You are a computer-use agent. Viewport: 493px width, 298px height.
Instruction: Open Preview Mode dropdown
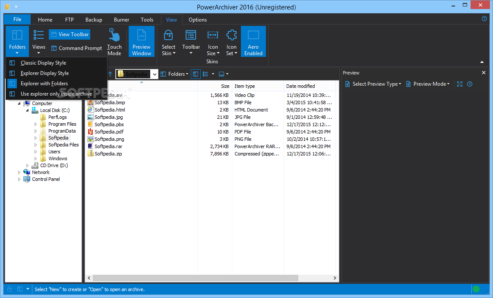click(x=428, y=84)
